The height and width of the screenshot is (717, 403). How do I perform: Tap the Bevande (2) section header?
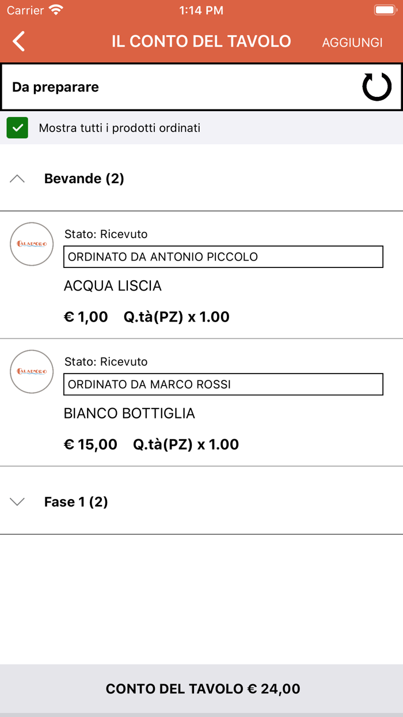point(84,179)
